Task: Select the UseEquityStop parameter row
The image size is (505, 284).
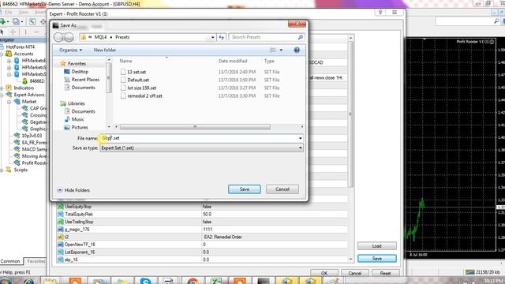Action: [x=202, y=207]
